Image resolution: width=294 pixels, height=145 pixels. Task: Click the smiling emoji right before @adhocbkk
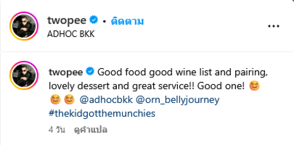pyautogui.click(x=69, y=100)
